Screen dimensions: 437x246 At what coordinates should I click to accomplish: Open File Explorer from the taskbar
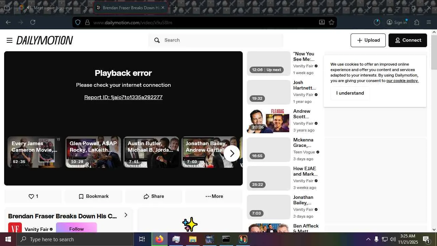(193, 239)
